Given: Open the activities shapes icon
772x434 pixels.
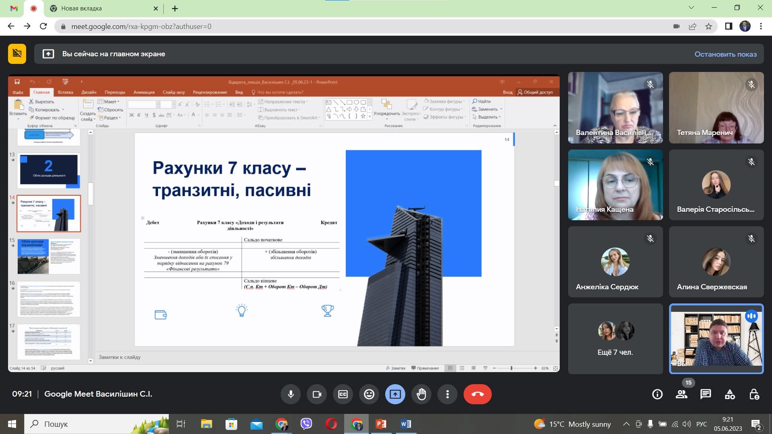Looking at the screenshot, I should [x=730, y=394].
